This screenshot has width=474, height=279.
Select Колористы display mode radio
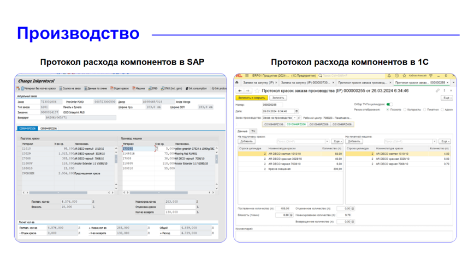(405, 110)
